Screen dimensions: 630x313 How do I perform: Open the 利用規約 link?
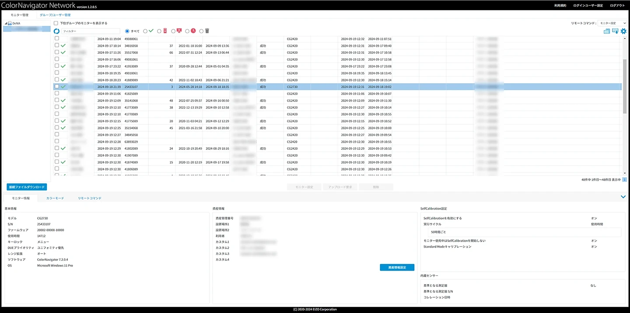click(560, 5)
